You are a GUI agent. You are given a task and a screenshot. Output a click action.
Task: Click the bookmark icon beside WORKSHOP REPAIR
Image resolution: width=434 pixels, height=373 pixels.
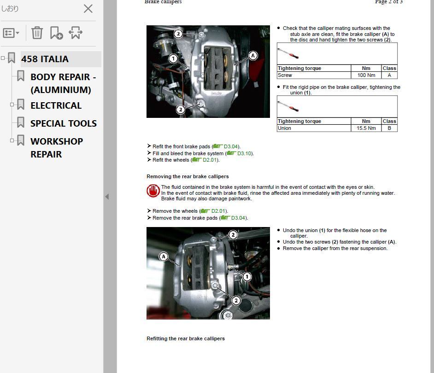(21, 140)
